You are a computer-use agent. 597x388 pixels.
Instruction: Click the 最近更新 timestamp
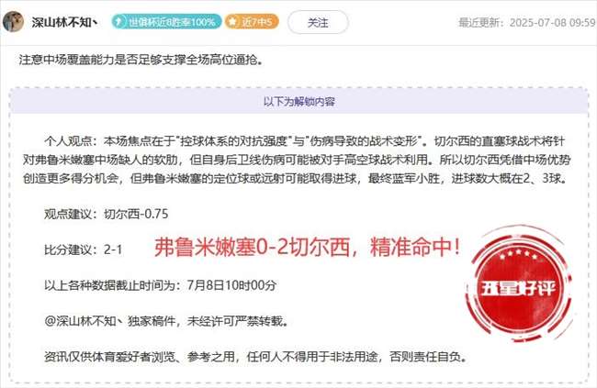click(x=527, y=22)
